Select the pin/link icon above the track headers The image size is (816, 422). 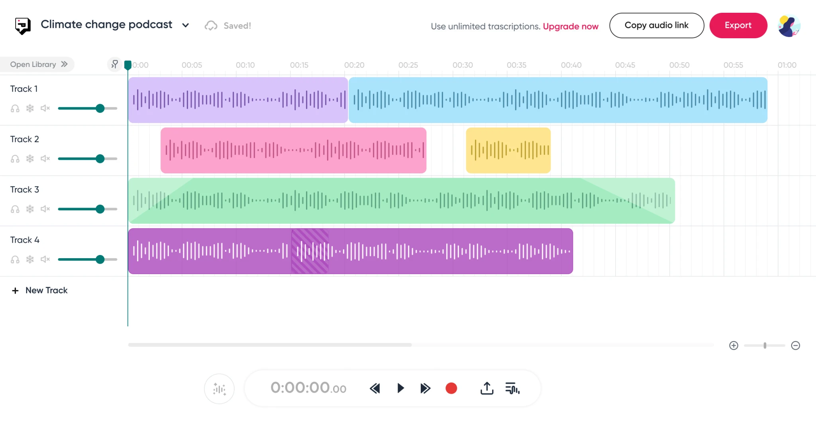[x=115, y=64]
